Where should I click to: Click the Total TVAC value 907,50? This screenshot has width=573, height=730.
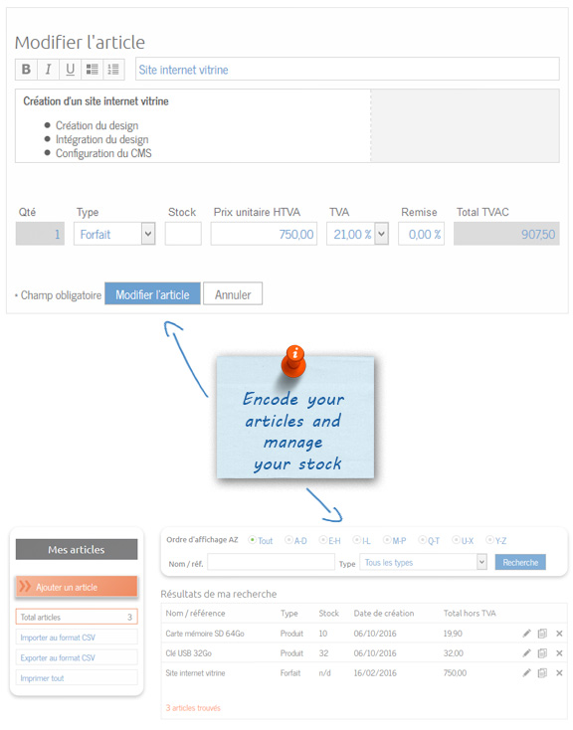tap(506, 234)
